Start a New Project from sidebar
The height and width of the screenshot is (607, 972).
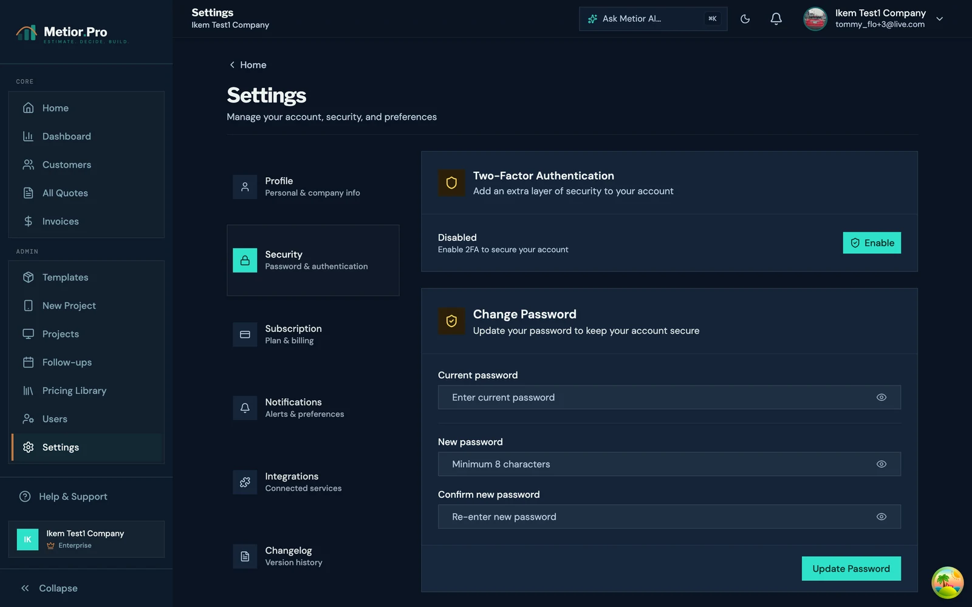[87, 306]
